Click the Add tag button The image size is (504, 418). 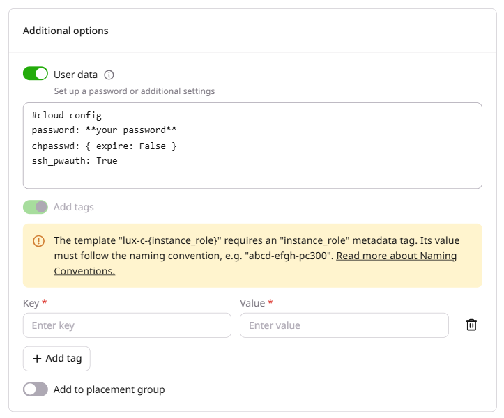[x=56, y=358]
